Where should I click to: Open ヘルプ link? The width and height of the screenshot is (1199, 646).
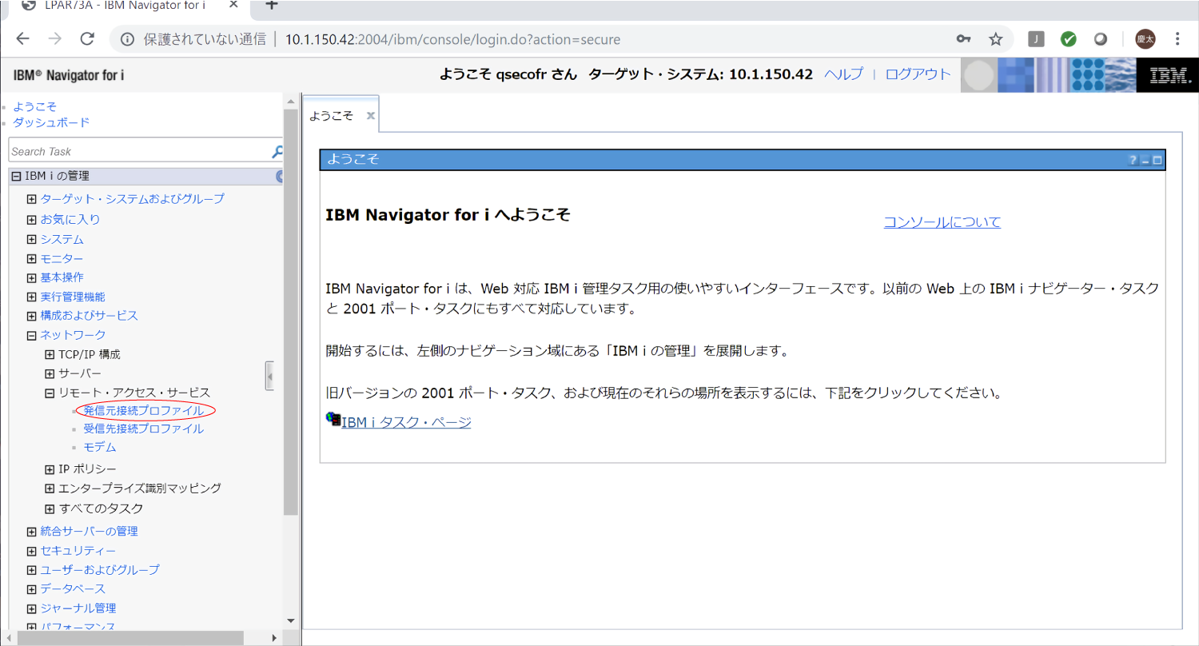pos(843,74)
